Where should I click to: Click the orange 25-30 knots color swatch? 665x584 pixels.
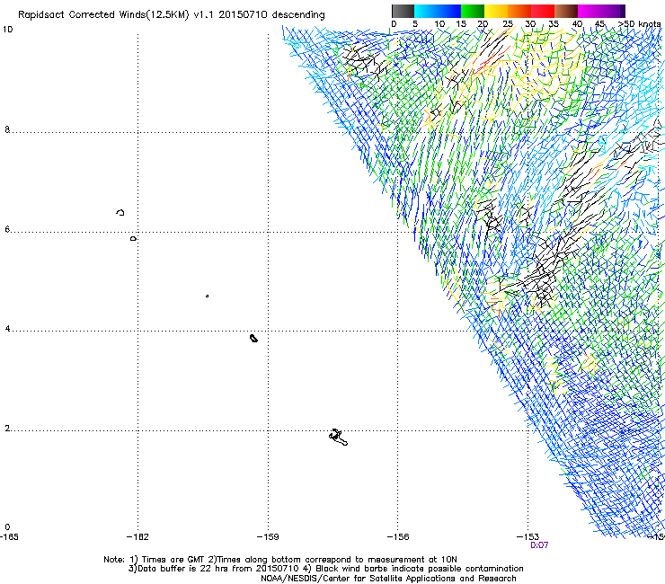519,11
